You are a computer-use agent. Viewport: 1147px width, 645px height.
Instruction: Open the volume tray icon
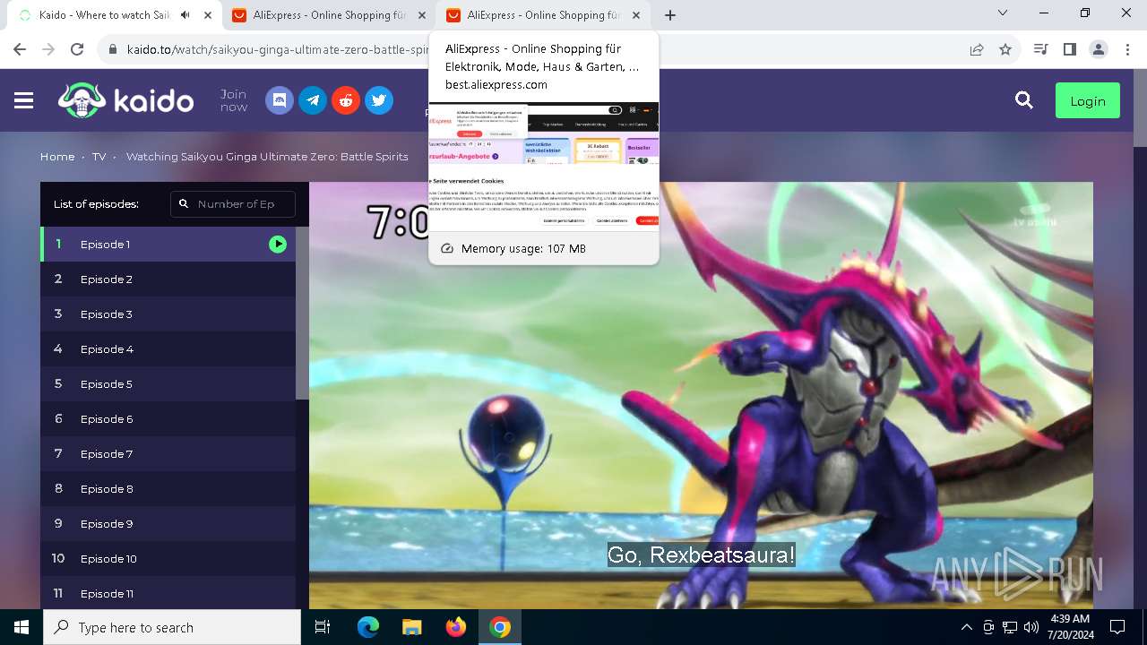1031,627
